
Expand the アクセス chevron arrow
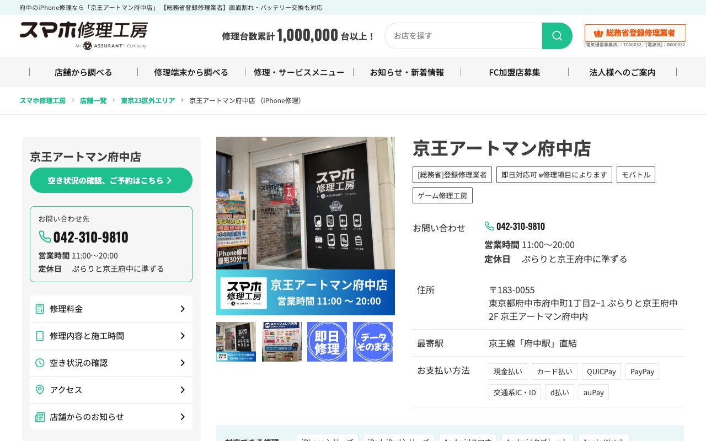coord(183,390)
